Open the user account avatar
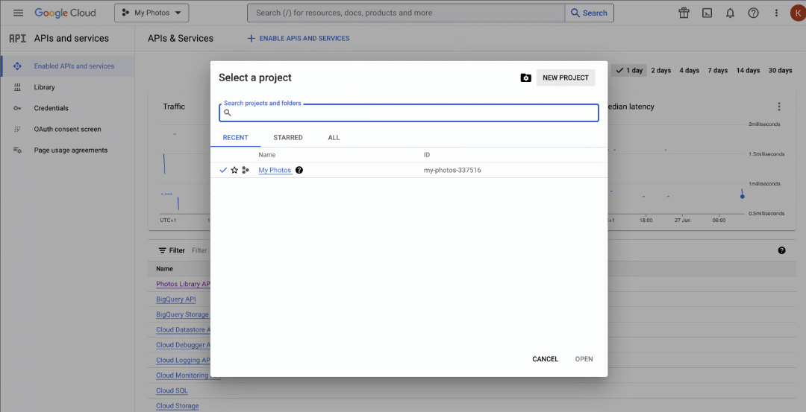 pos(799,13)
